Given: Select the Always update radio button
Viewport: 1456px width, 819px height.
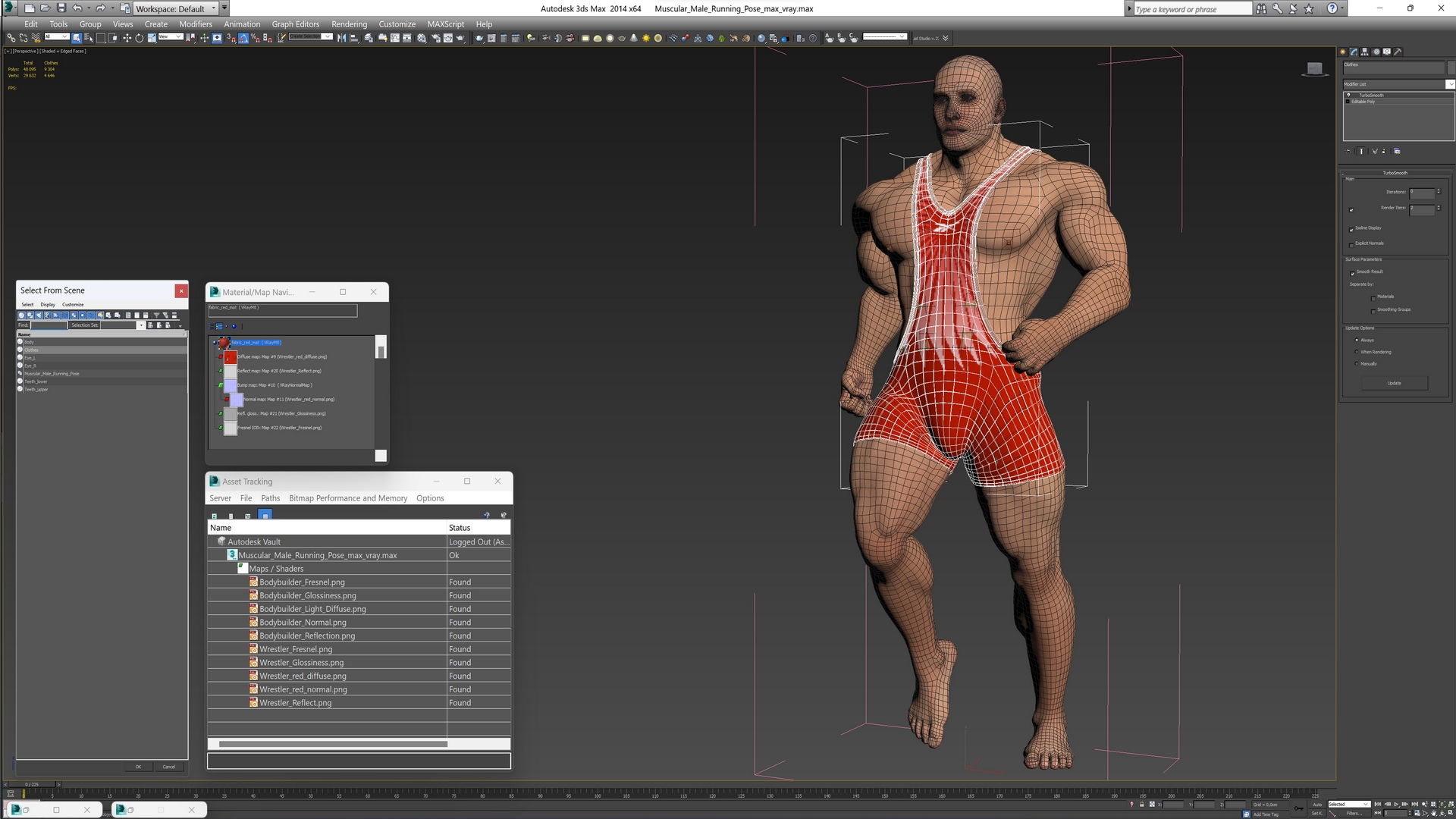Looking at the screenshot, I should 1357,340.
